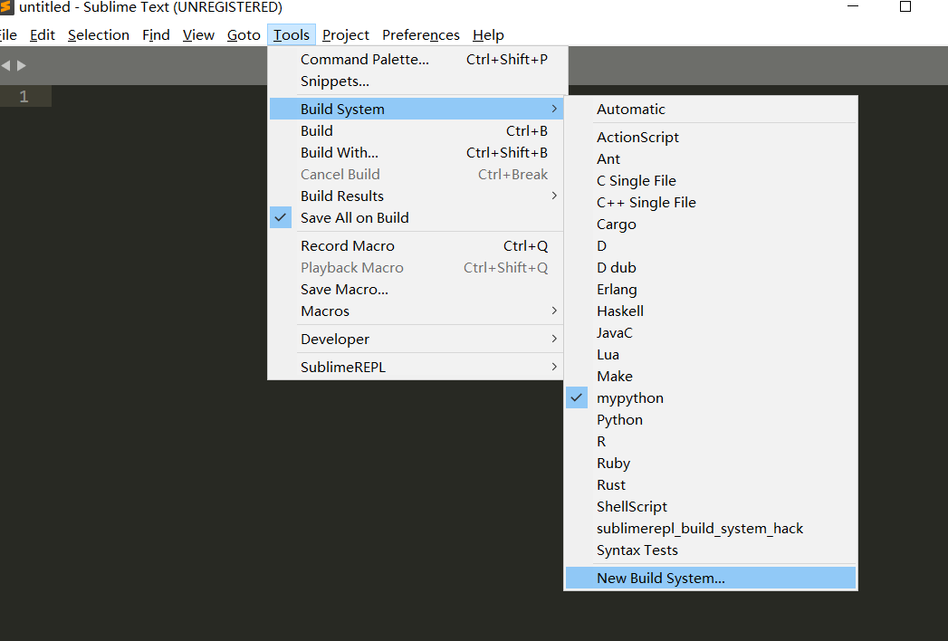Go to previous tab with left arrow
The width and height of the screenshot is (948, 641).
point(5,65)
